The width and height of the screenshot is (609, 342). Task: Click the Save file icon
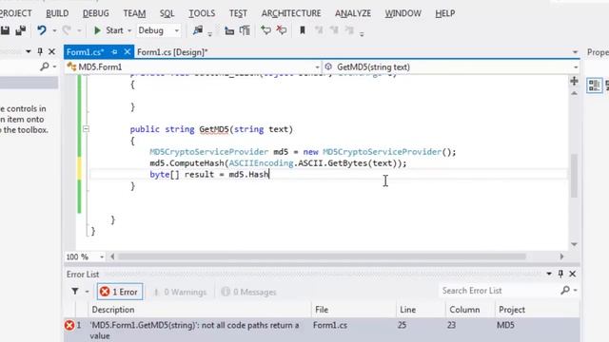coord(5,30)
